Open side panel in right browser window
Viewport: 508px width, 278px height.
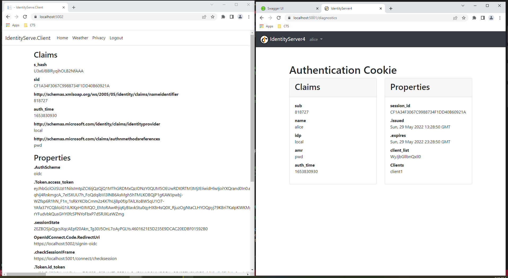483,18
